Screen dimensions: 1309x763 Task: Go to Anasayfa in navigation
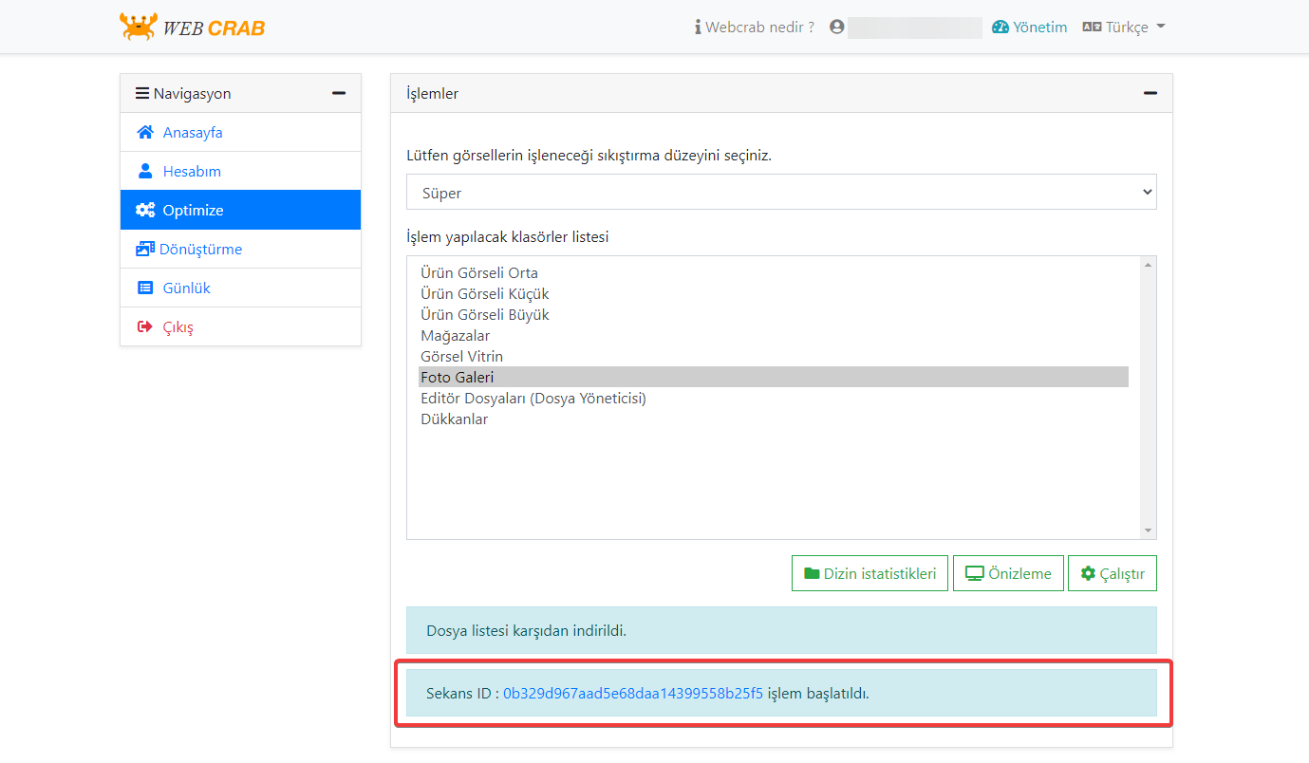click(x=240, y=132)
